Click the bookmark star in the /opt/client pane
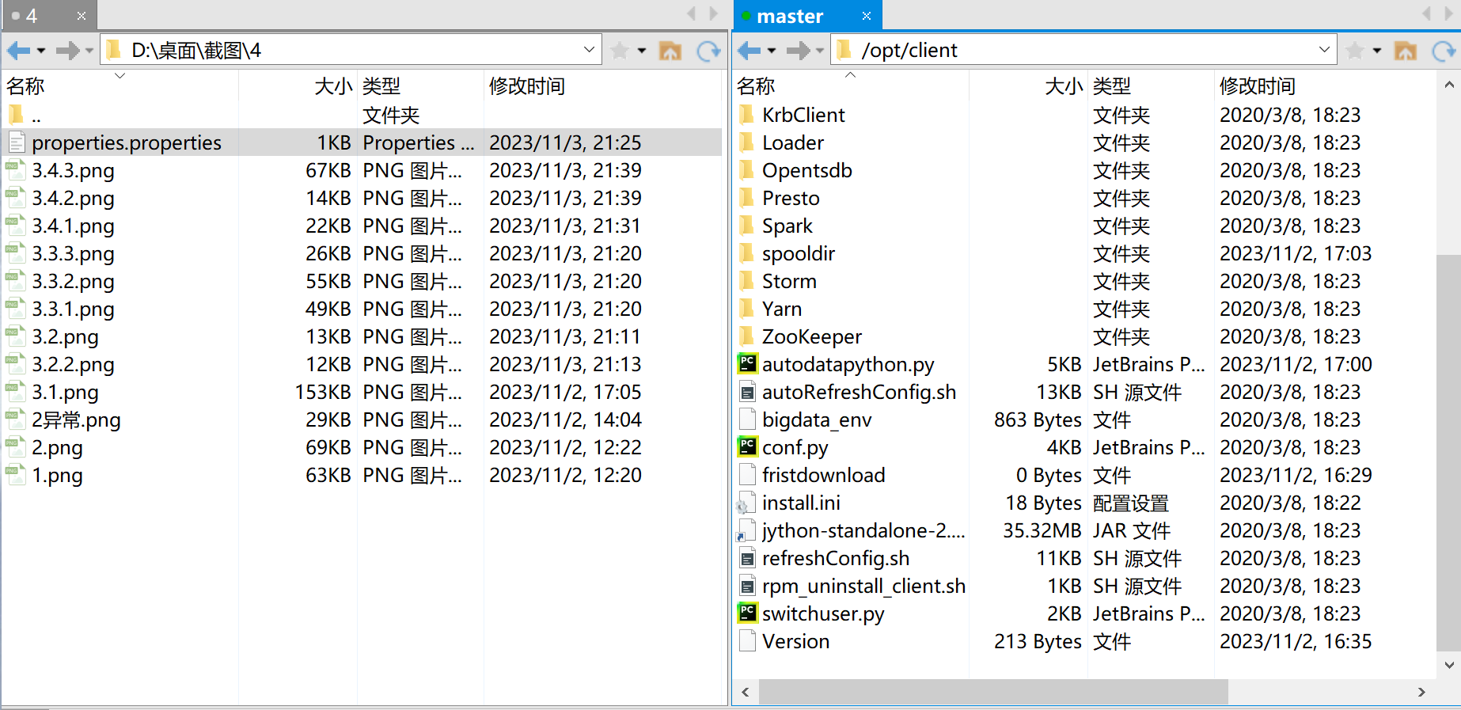Image resolution: width=1461 pixels, height=710 pixels. [x=1355, y=51]
